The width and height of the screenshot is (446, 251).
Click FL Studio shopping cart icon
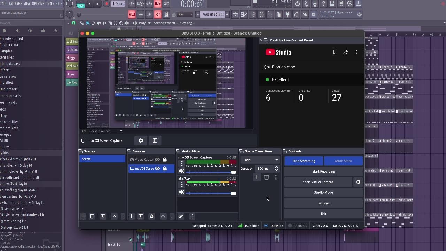click(314, 15)
